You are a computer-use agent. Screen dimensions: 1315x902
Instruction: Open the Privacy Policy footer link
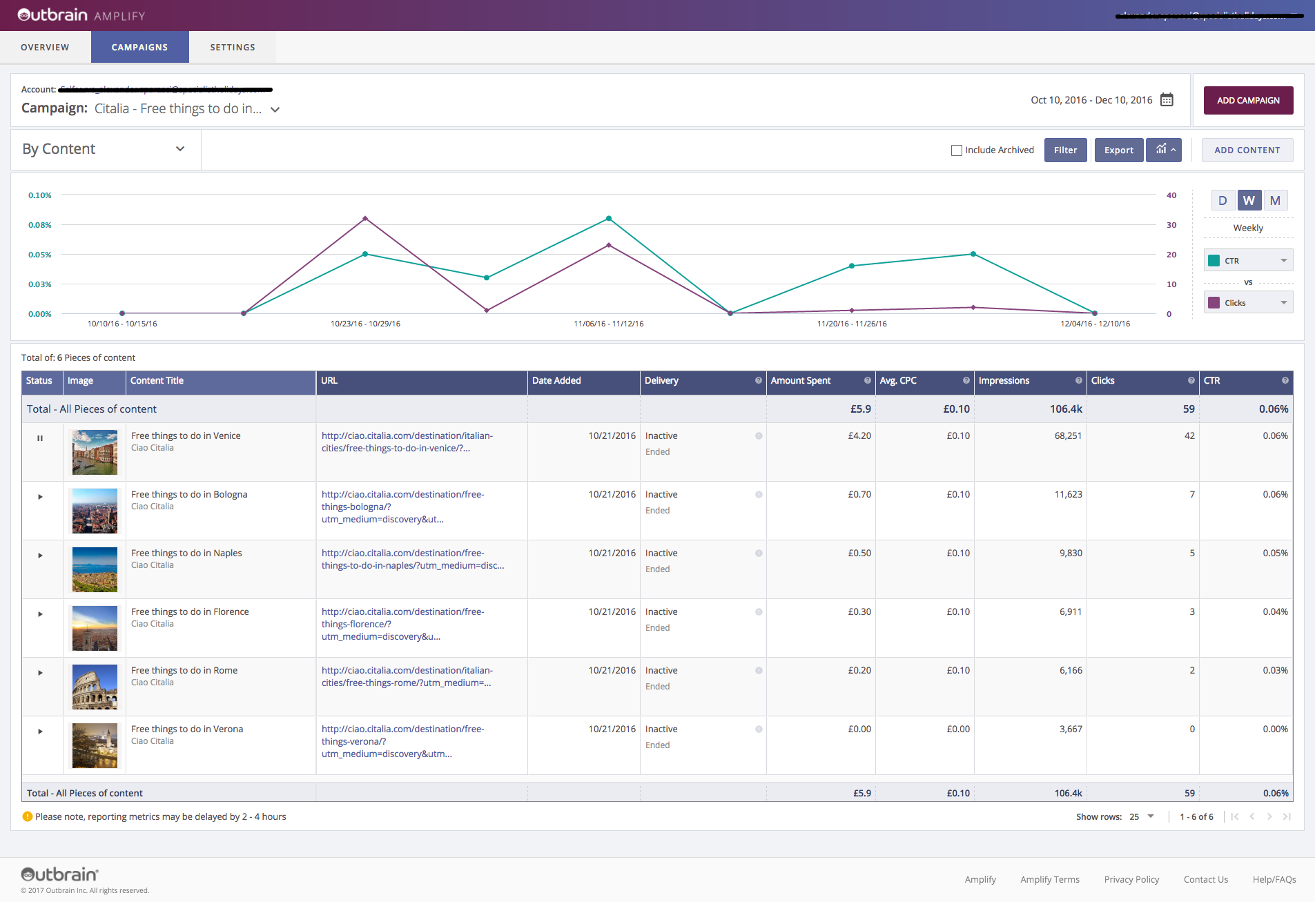[x=1131, y=879]
